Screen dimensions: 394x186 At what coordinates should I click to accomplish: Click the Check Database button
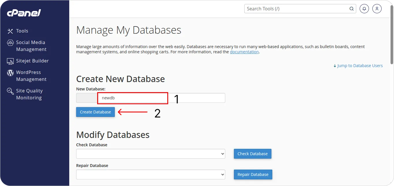[x=253, y=154]
